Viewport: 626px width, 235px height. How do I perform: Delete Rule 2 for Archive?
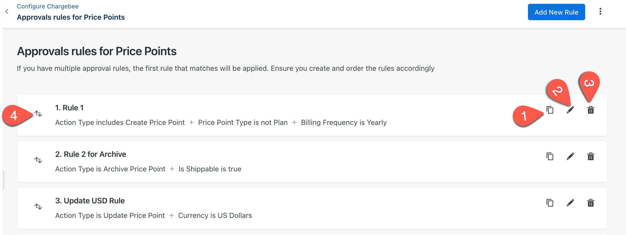click(591, 156)
